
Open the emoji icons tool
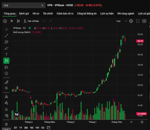(6, 73)
